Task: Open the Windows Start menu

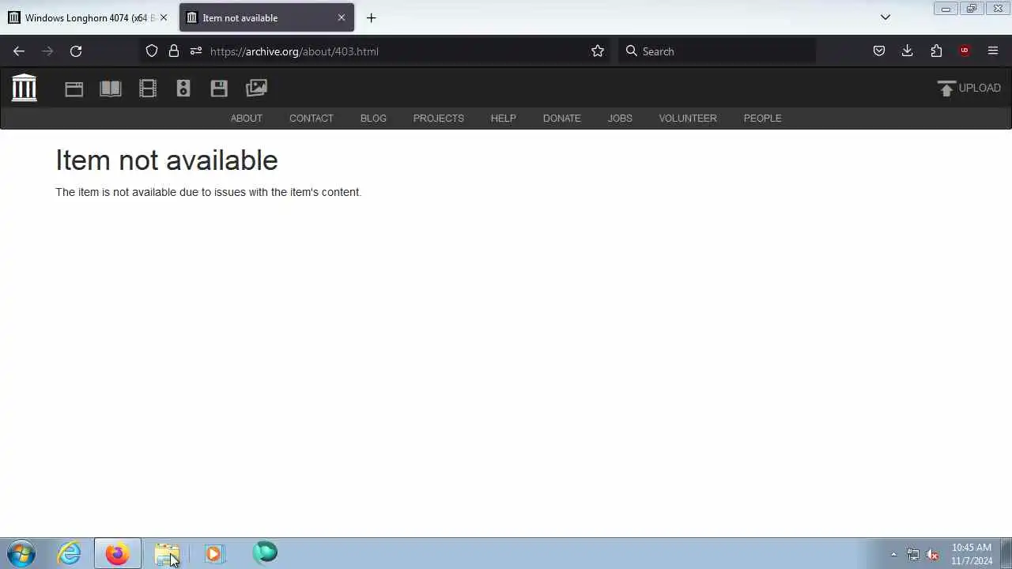Action: coord(21,553)
